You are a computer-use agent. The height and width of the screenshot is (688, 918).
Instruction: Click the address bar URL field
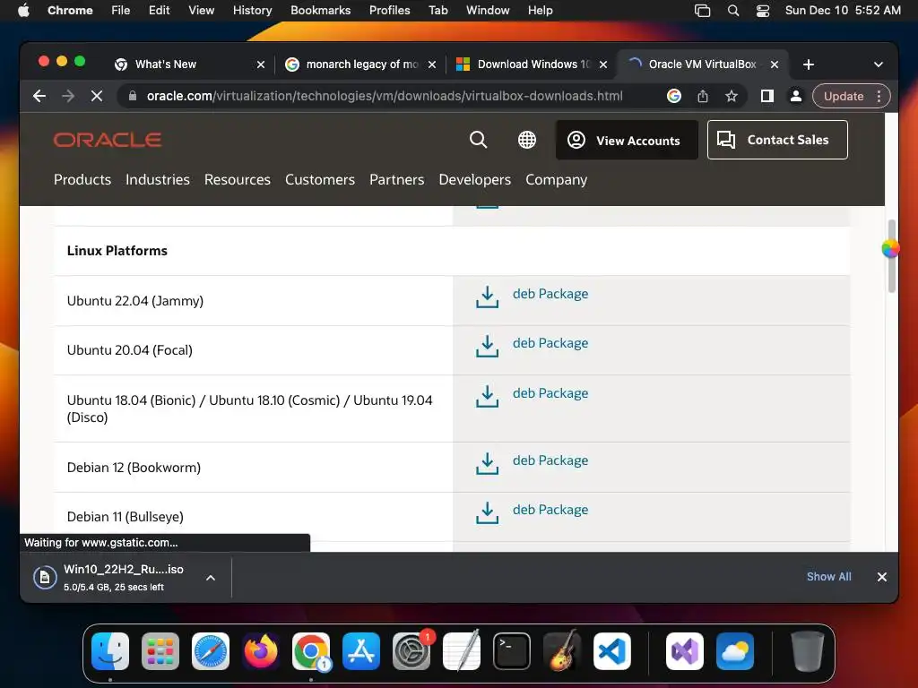(x=384, y=96)
